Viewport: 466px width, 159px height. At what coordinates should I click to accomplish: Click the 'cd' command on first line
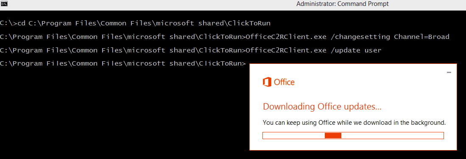[x=22, y=23]
